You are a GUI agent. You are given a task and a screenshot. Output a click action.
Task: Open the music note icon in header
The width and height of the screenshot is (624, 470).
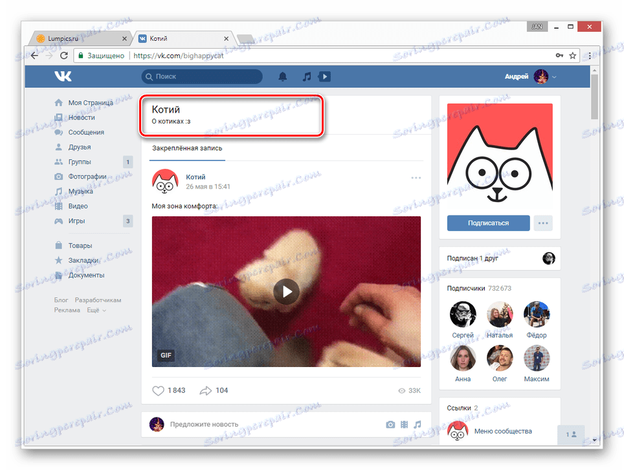(306, 76)
